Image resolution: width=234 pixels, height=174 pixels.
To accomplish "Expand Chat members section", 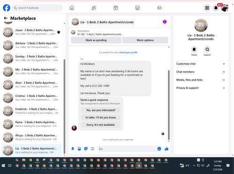I will [x=201, y=72].
